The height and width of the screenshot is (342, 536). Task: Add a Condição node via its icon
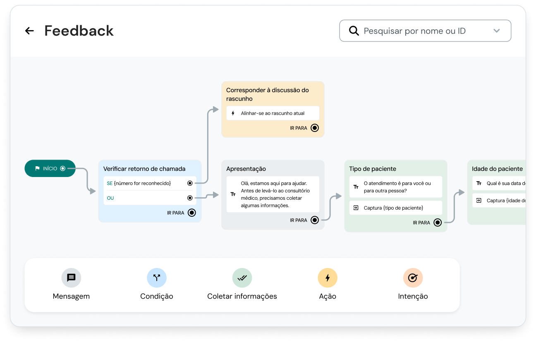tap(157, 278)
